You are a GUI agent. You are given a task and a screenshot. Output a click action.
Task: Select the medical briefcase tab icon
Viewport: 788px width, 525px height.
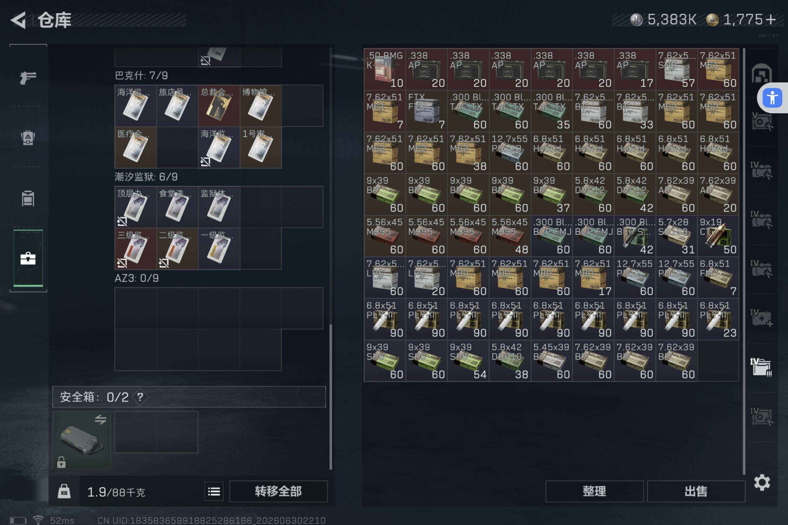28,258
